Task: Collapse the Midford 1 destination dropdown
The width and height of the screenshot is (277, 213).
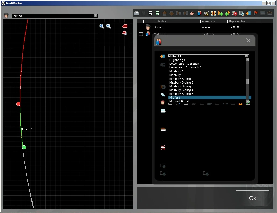Action: click(247, 56)
